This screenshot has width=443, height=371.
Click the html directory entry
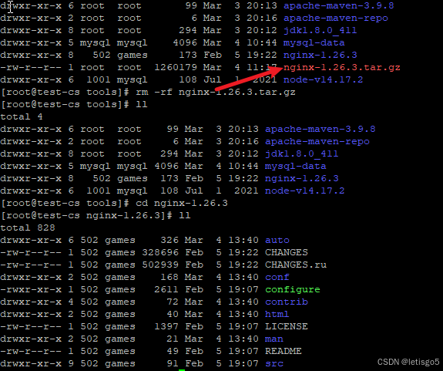click(277, 314)
